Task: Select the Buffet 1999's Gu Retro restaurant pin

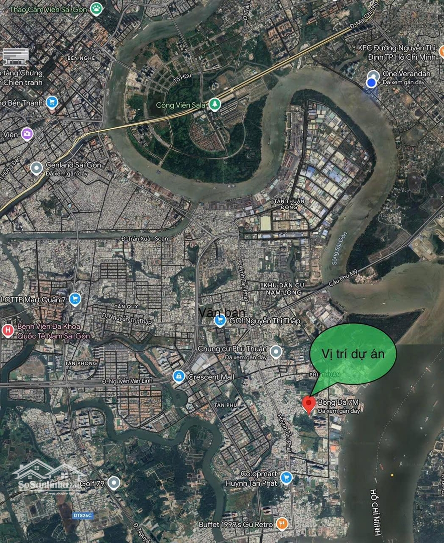Action: point(282,524)
